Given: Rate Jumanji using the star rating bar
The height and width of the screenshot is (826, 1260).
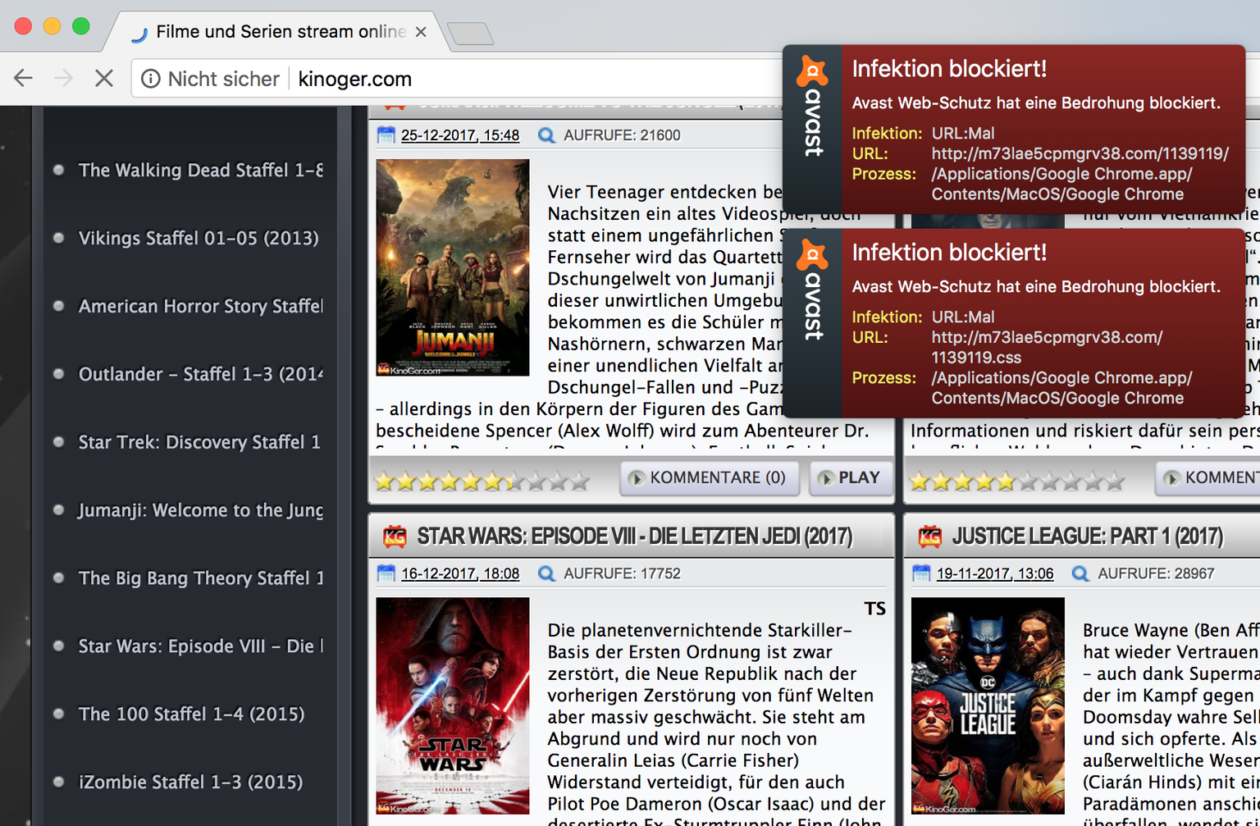Looking at the screenshot, I should click(x=482, y=481).
